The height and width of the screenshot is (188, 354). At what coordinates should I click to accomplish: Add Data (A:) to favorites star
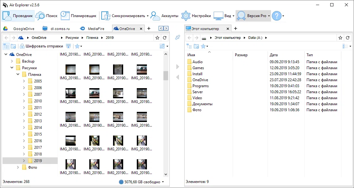[340, 38]
